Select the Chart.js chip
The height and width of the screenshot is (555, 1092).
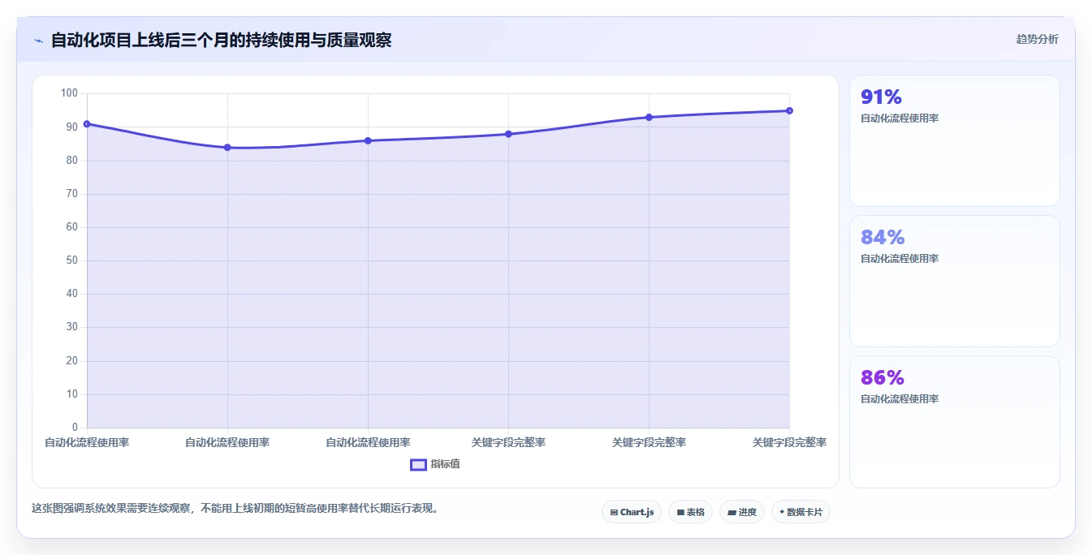(632, 512)
